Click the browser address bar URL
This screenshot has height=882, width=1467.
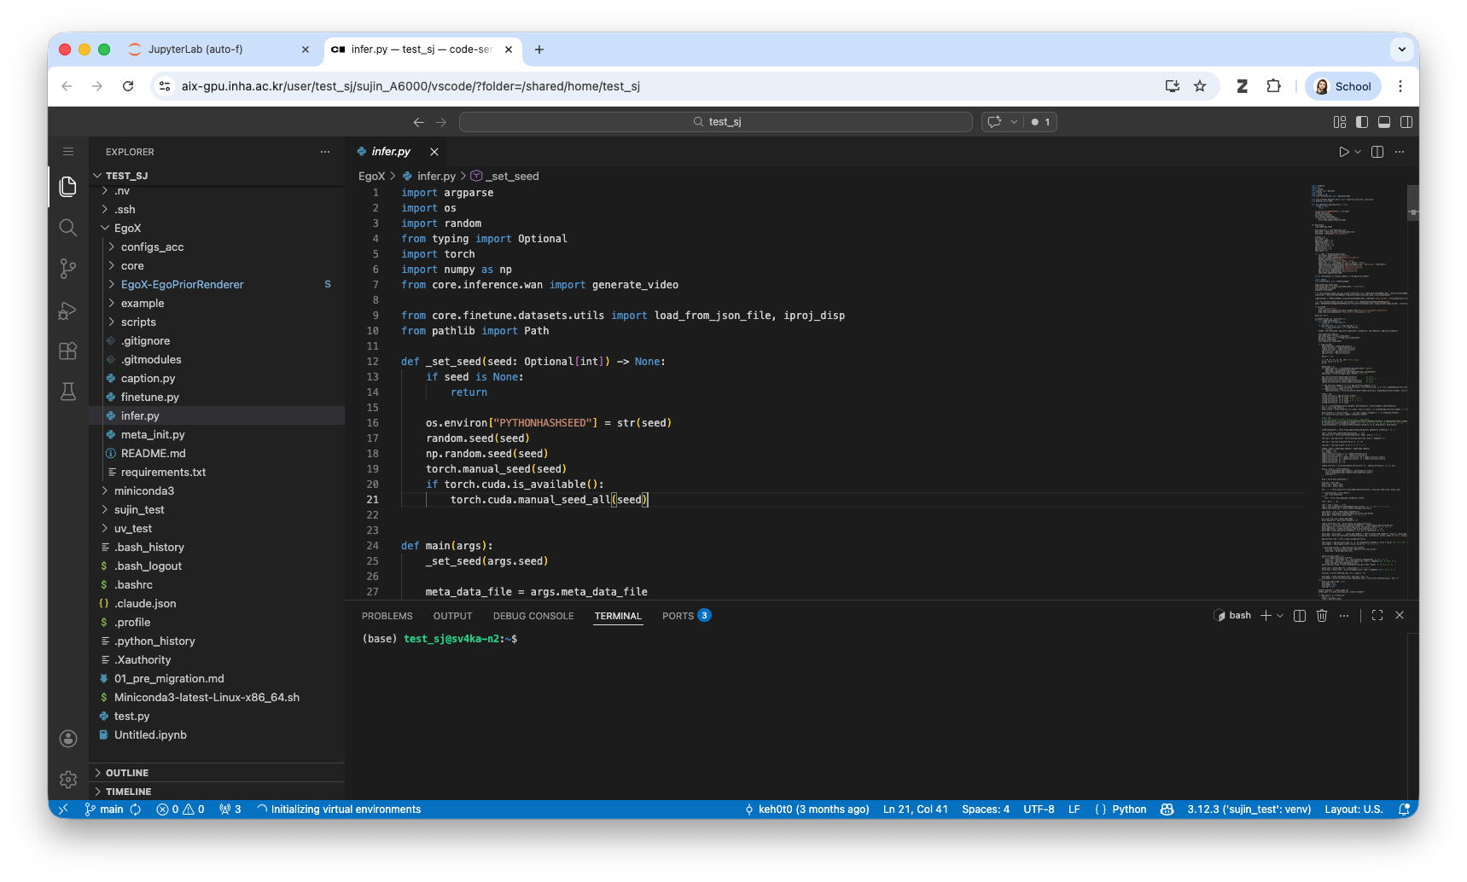tap(410, 86)
